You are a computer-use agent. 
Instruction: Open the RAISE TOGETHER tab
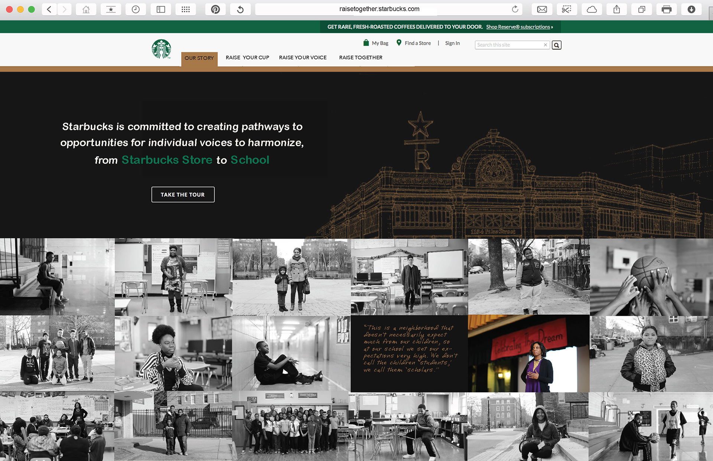[x=361, y=58]
